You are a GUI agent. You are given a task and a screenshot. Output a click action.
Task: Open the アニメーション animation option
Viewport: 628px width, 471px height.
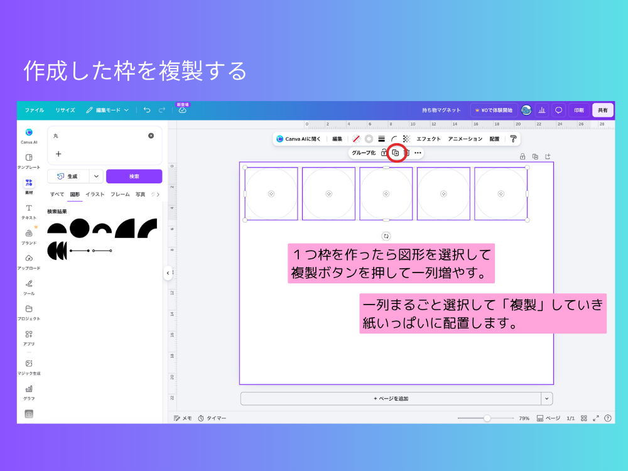coord(465,139)
